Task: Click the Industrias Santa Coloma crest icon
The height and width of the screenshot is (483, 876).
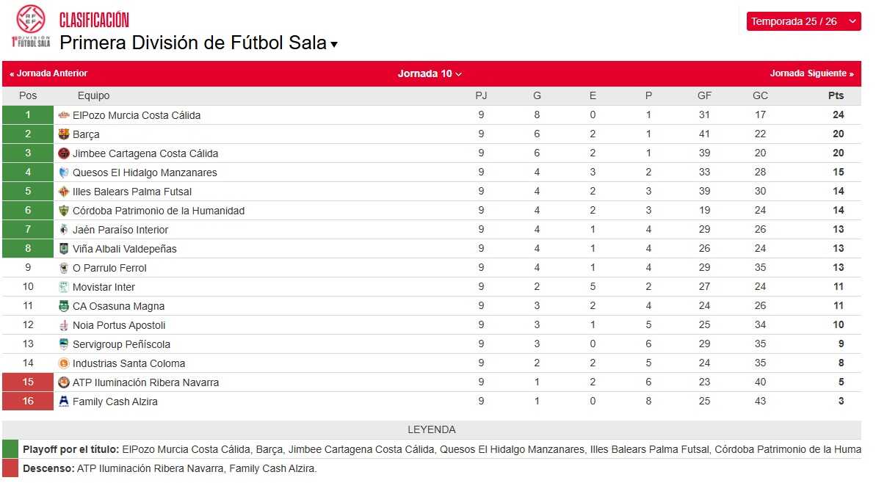Action: [65, 363]
